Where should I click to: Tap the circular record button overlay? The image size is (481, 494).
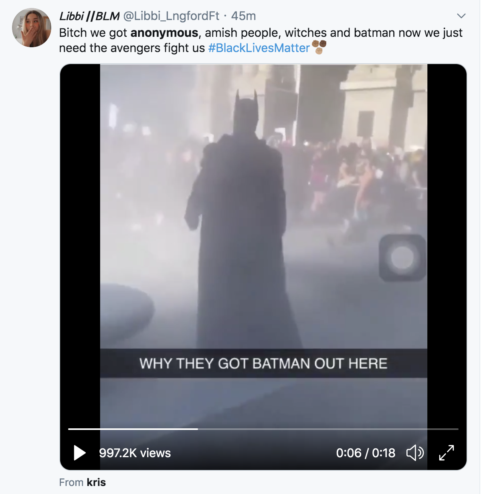(402, 257)
